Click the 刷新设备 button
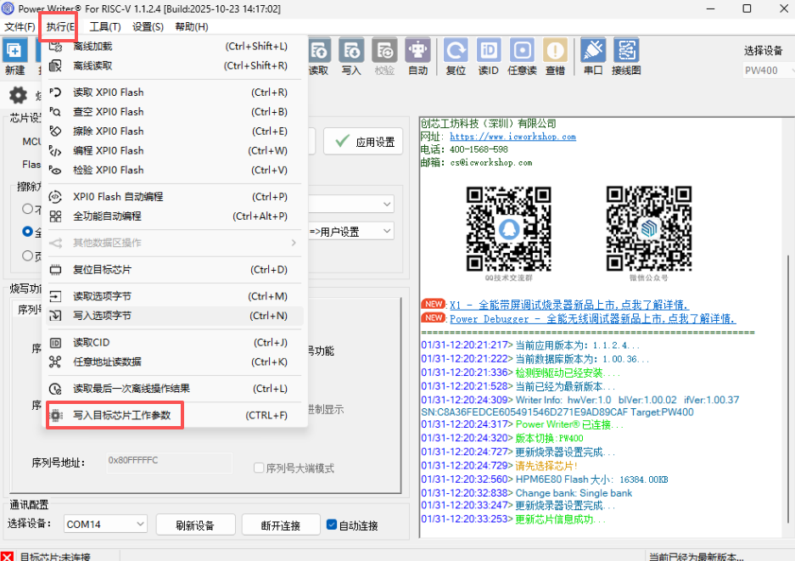795x561 pixels. (195, 525)
